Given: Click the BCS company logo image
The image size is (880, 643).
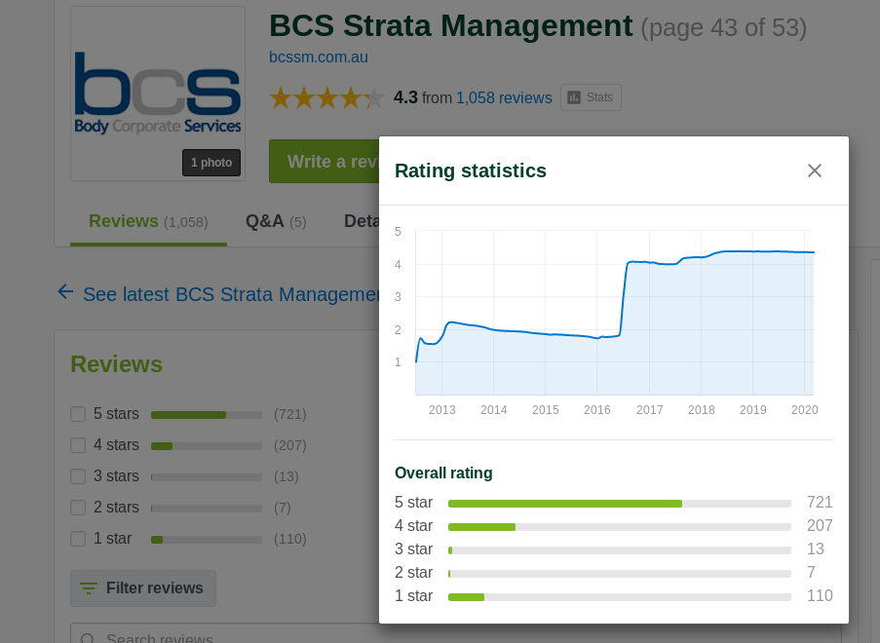Looking at the screenshot, I should [x=158, y=94].
